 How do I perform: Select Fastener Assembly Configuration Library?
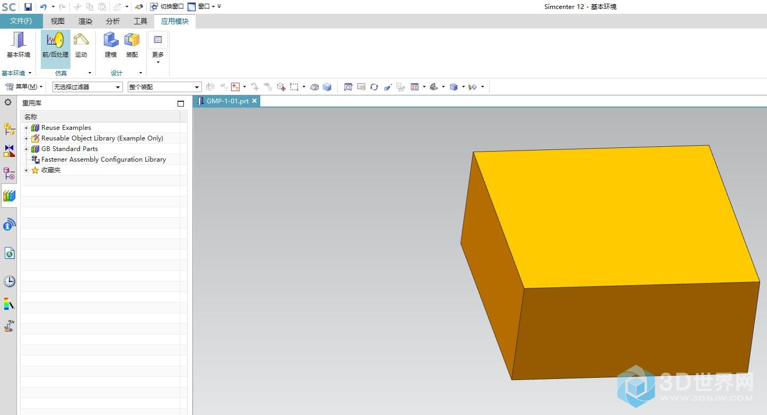point(103,160)
